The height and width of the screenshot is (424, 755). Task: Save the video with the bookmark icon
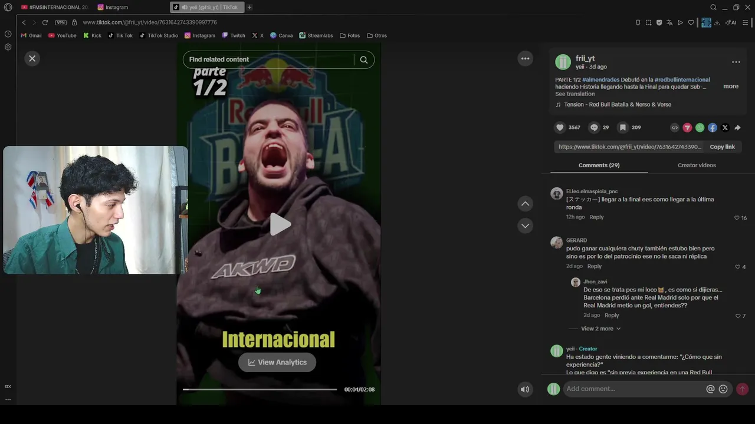(622, 127)
